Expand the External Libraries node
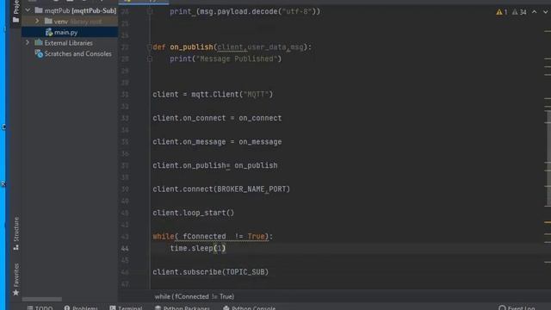 click(x=28, y=43)
